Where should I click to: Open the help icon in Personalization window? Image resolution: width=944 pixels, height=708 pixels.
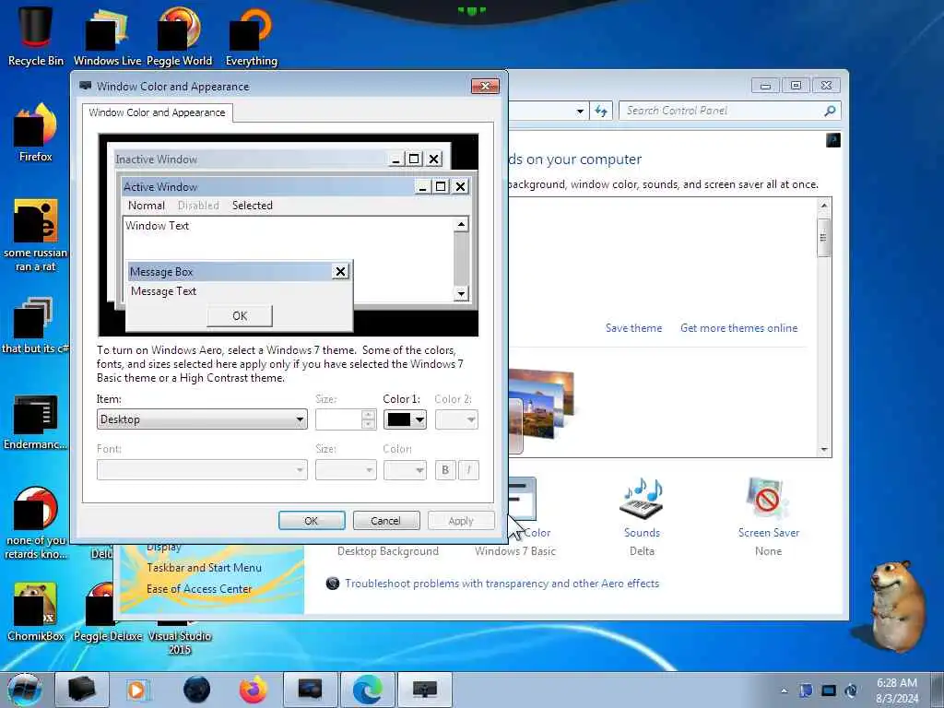832,140
